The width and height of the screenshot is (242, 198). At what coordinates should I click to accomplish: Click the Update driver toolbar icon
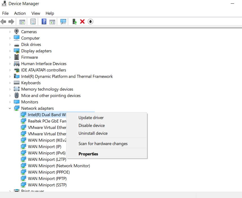[x=75, y=22]
